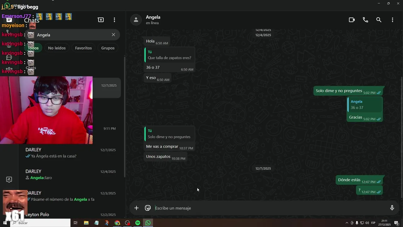The width and height of the screenshot is (403, 227).
Task: Open the conversation options menu at top right
Action: (392, 20)
